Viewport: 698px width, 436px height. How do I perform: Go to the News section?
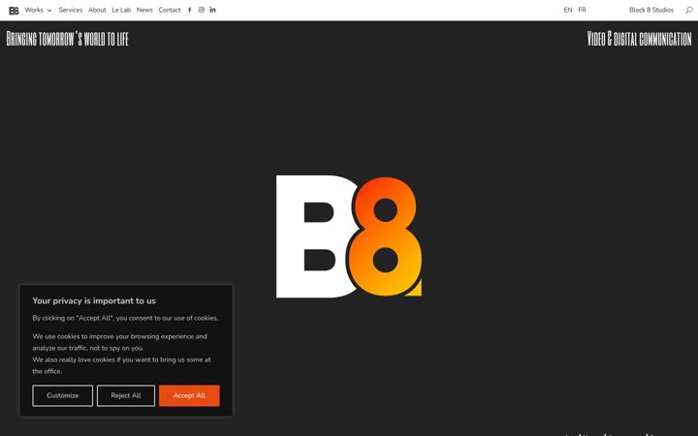coord(144,10)
